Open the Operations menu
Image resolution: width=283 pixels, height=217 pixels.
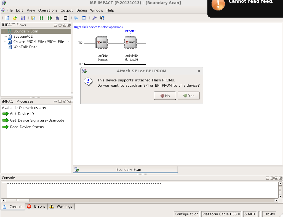47,10
